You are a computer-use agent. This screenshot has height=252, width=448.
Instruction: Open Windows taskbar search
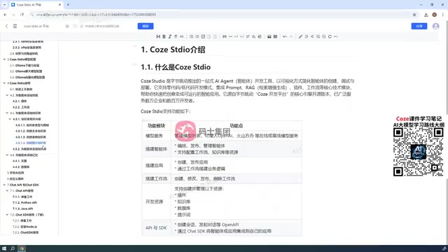click(13, 248)
